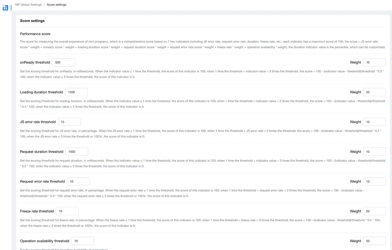Screen dimensions: 392x250
Task: Click the Weight field for Operation availability
Action: (374, 241)
